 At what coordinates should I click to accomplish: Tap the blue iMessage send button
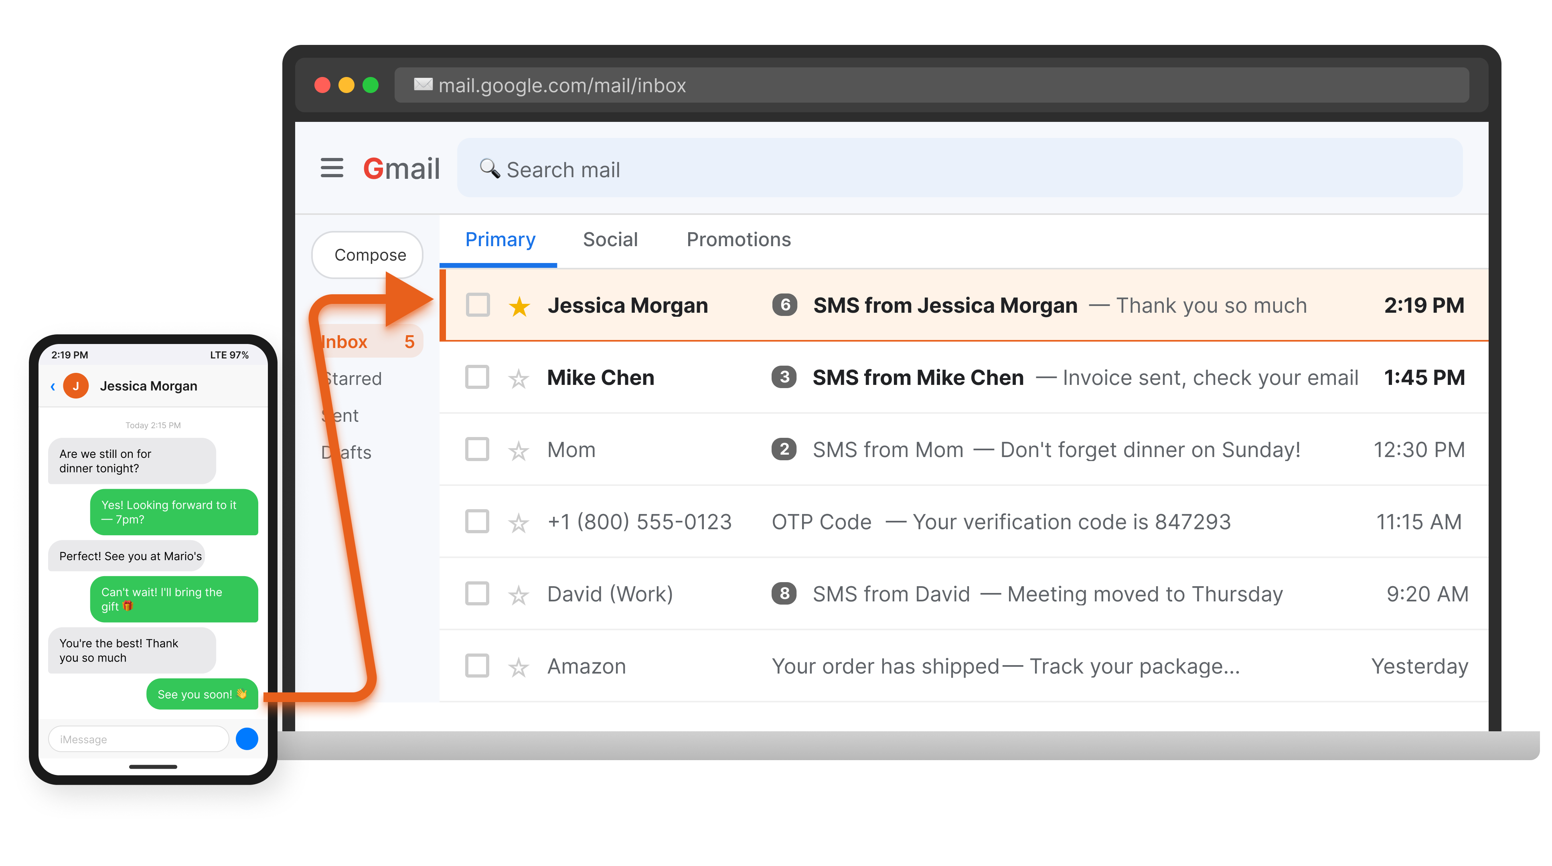[246, 739]
